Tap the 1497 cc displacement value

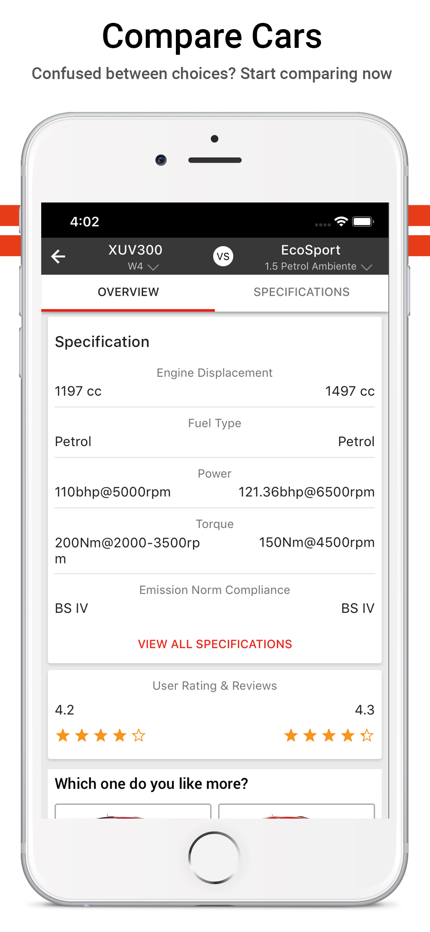(x=350, y=391)
